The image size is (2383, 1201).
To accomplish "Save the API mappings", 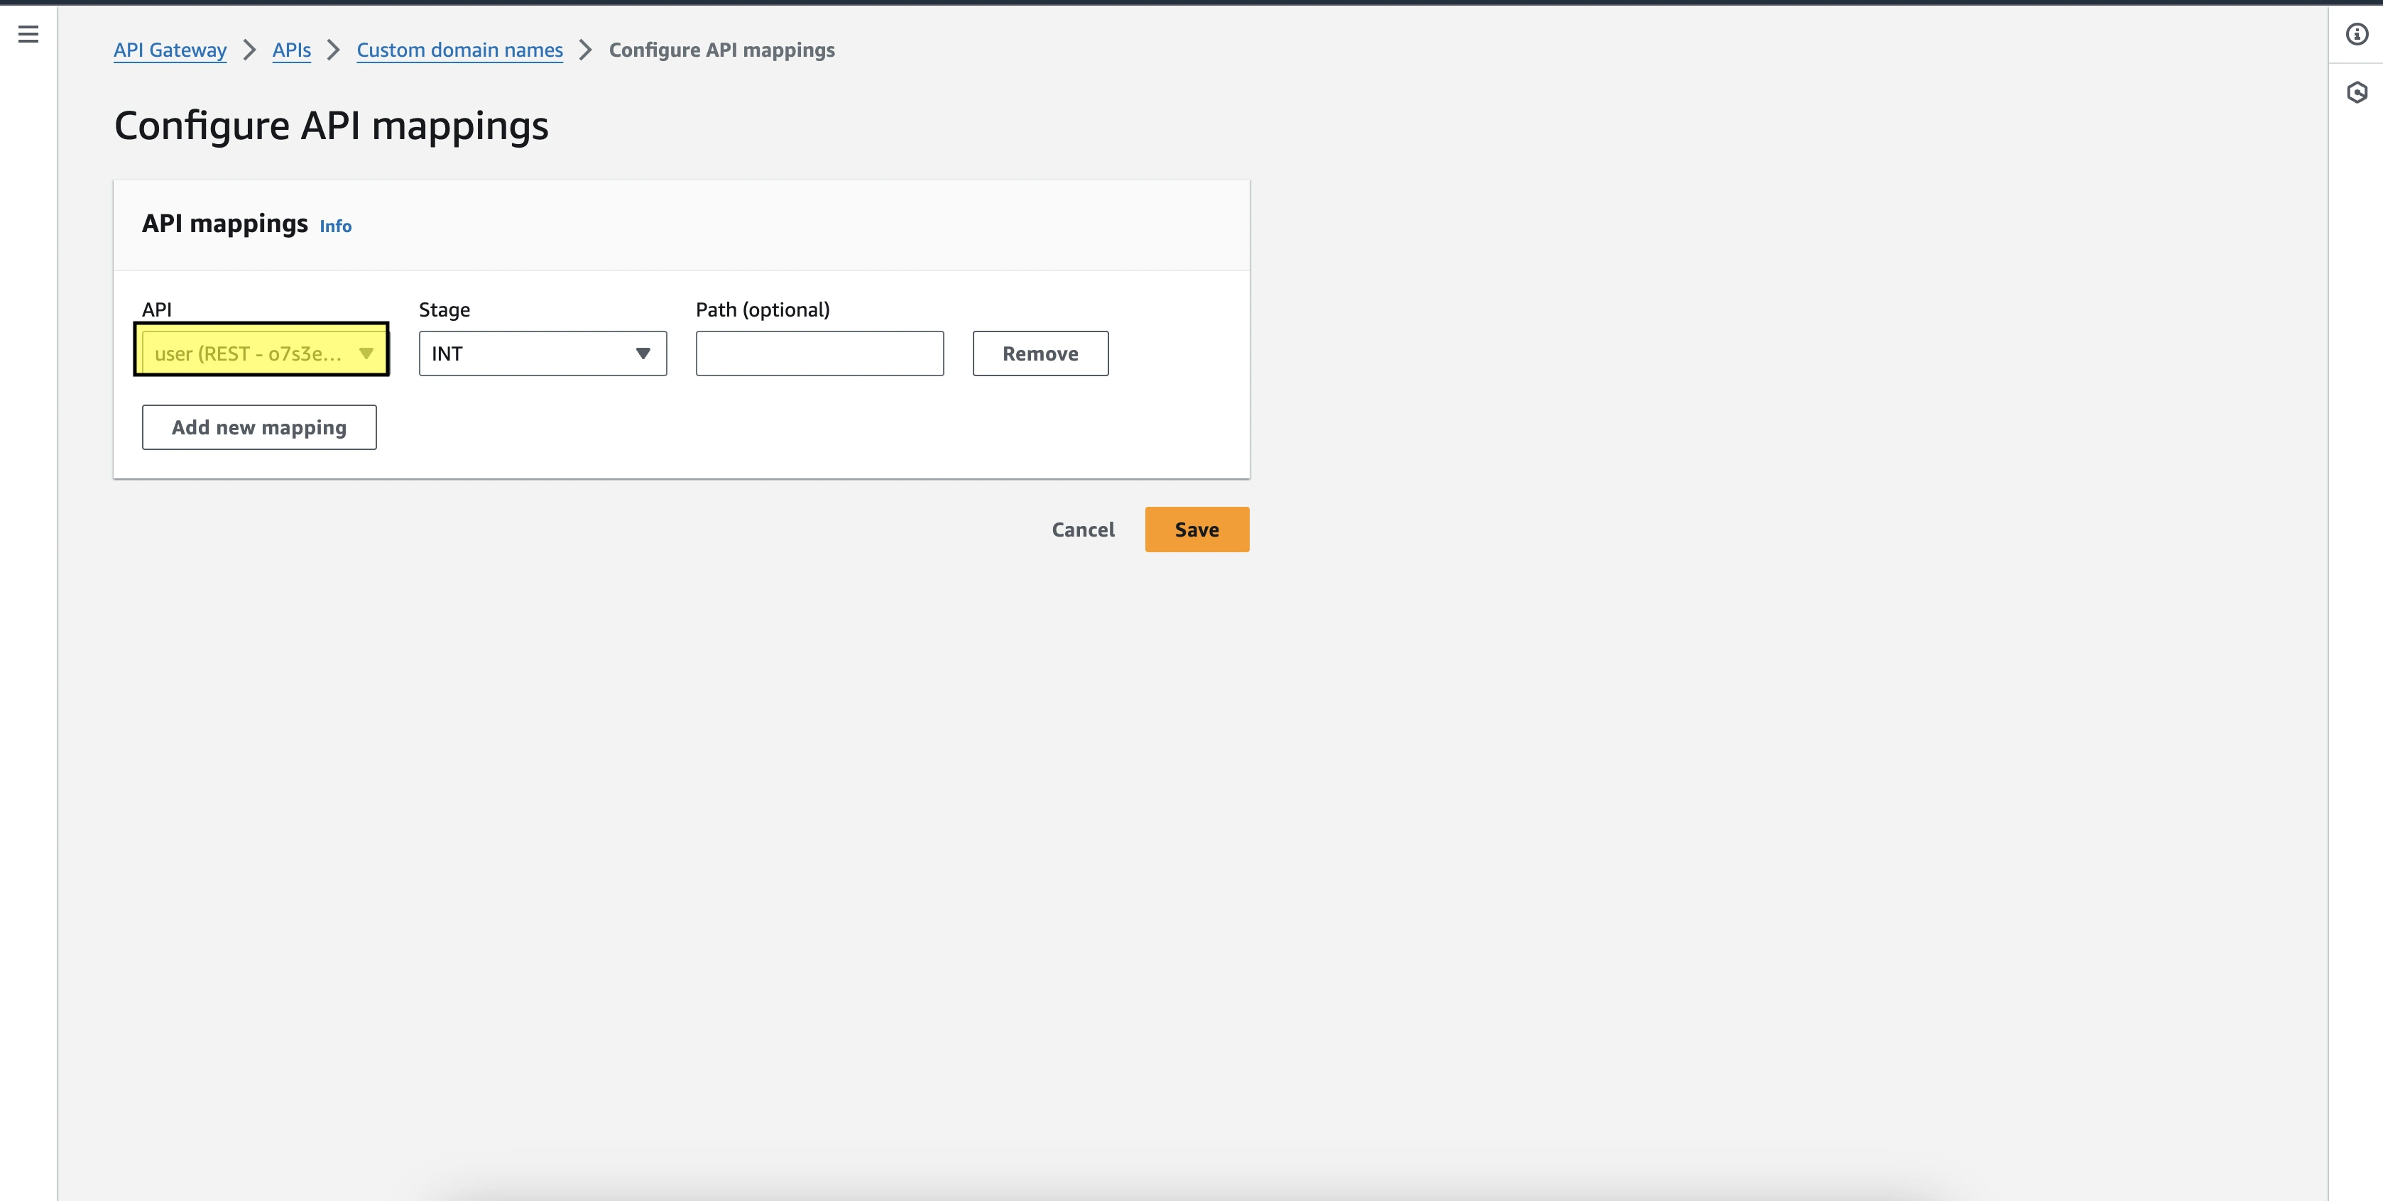I will pos(1196,530).
